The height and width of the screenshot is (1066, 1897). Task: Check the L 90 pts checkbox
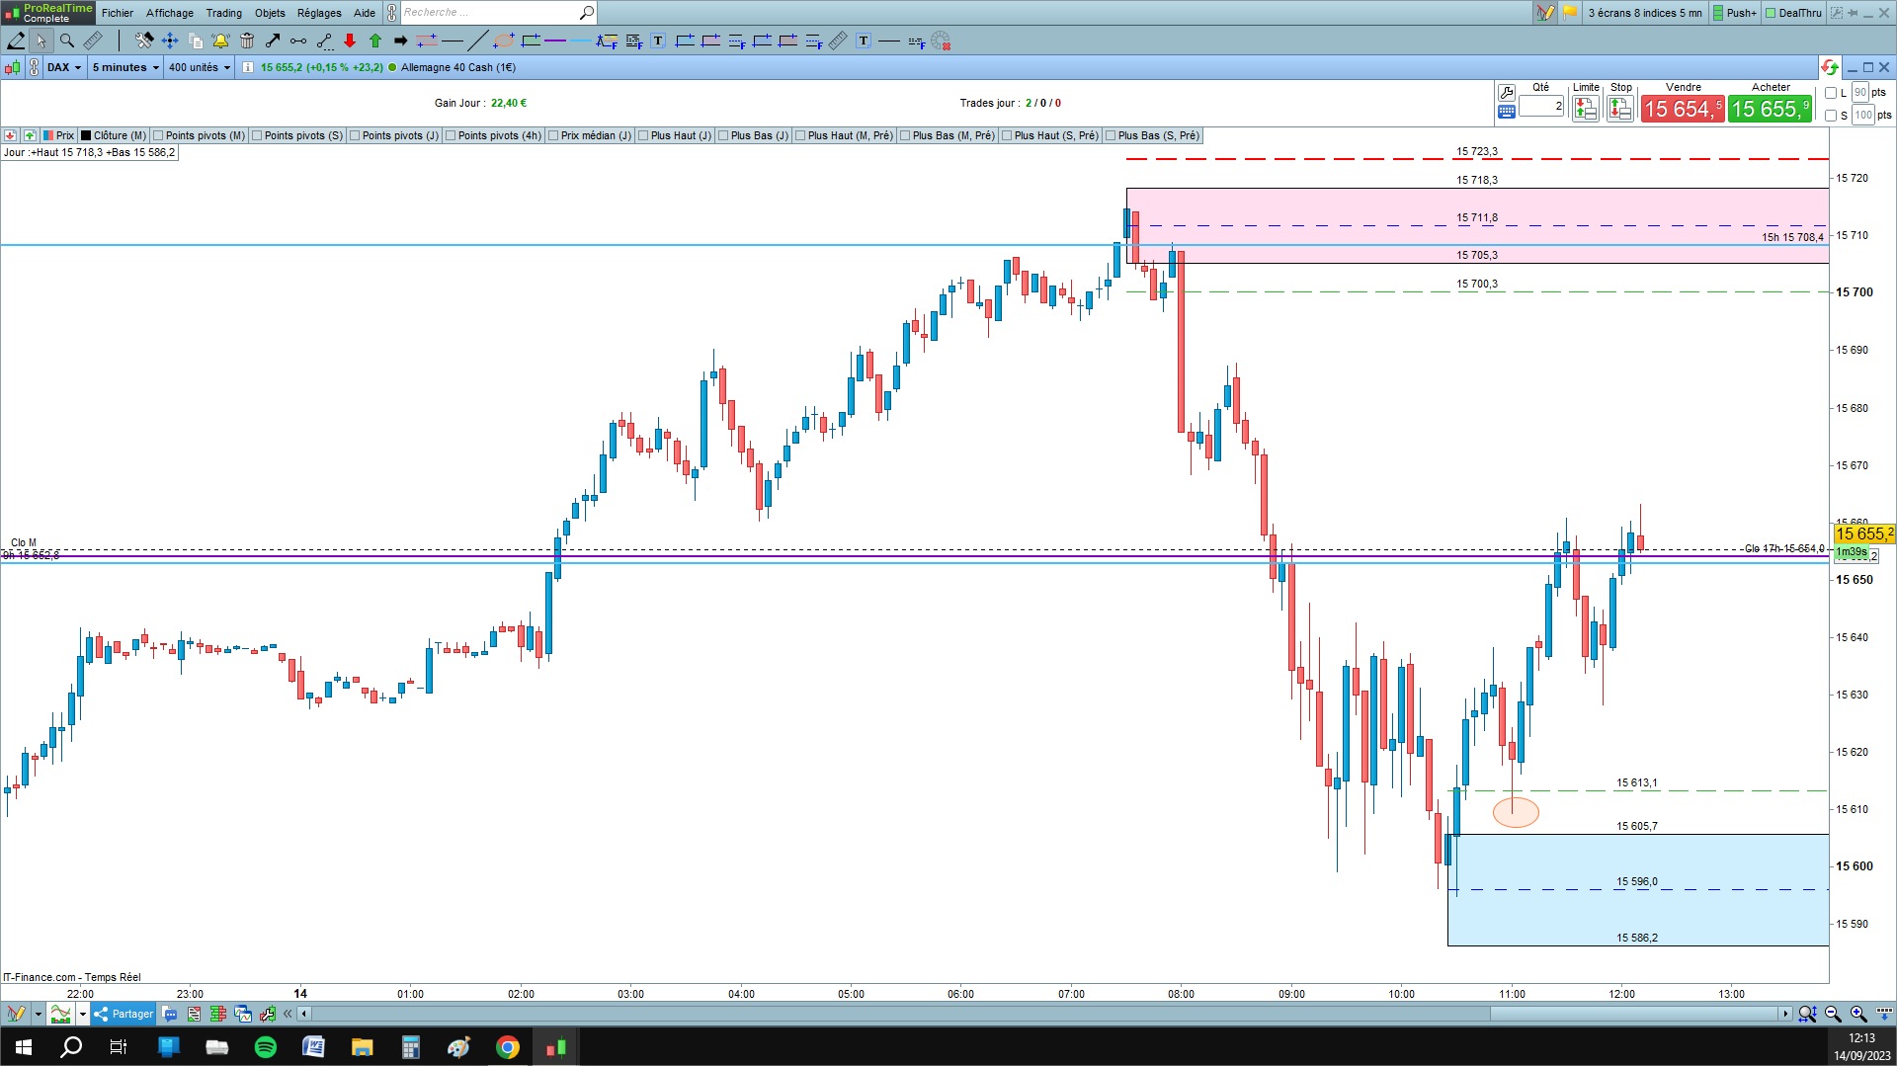(x=1831, y=93)
